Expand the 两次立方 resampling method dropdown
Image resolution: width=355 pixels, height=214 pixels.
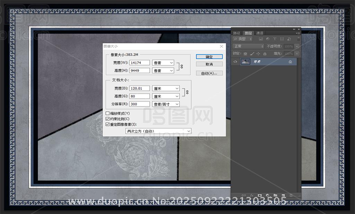(158, 131)
